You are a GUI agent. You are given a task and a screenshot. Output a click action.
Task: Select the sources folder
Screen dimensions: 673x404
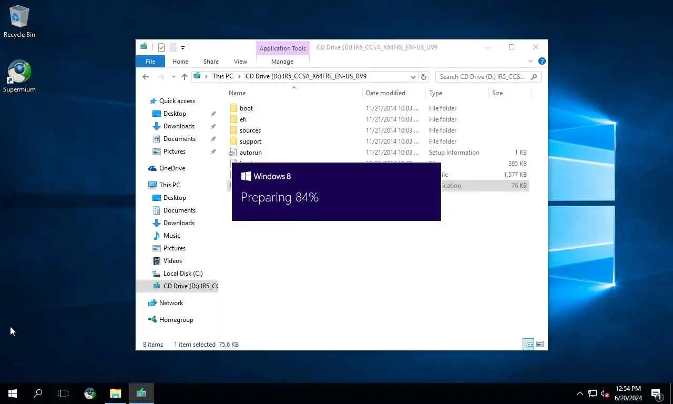pos(250,130)
